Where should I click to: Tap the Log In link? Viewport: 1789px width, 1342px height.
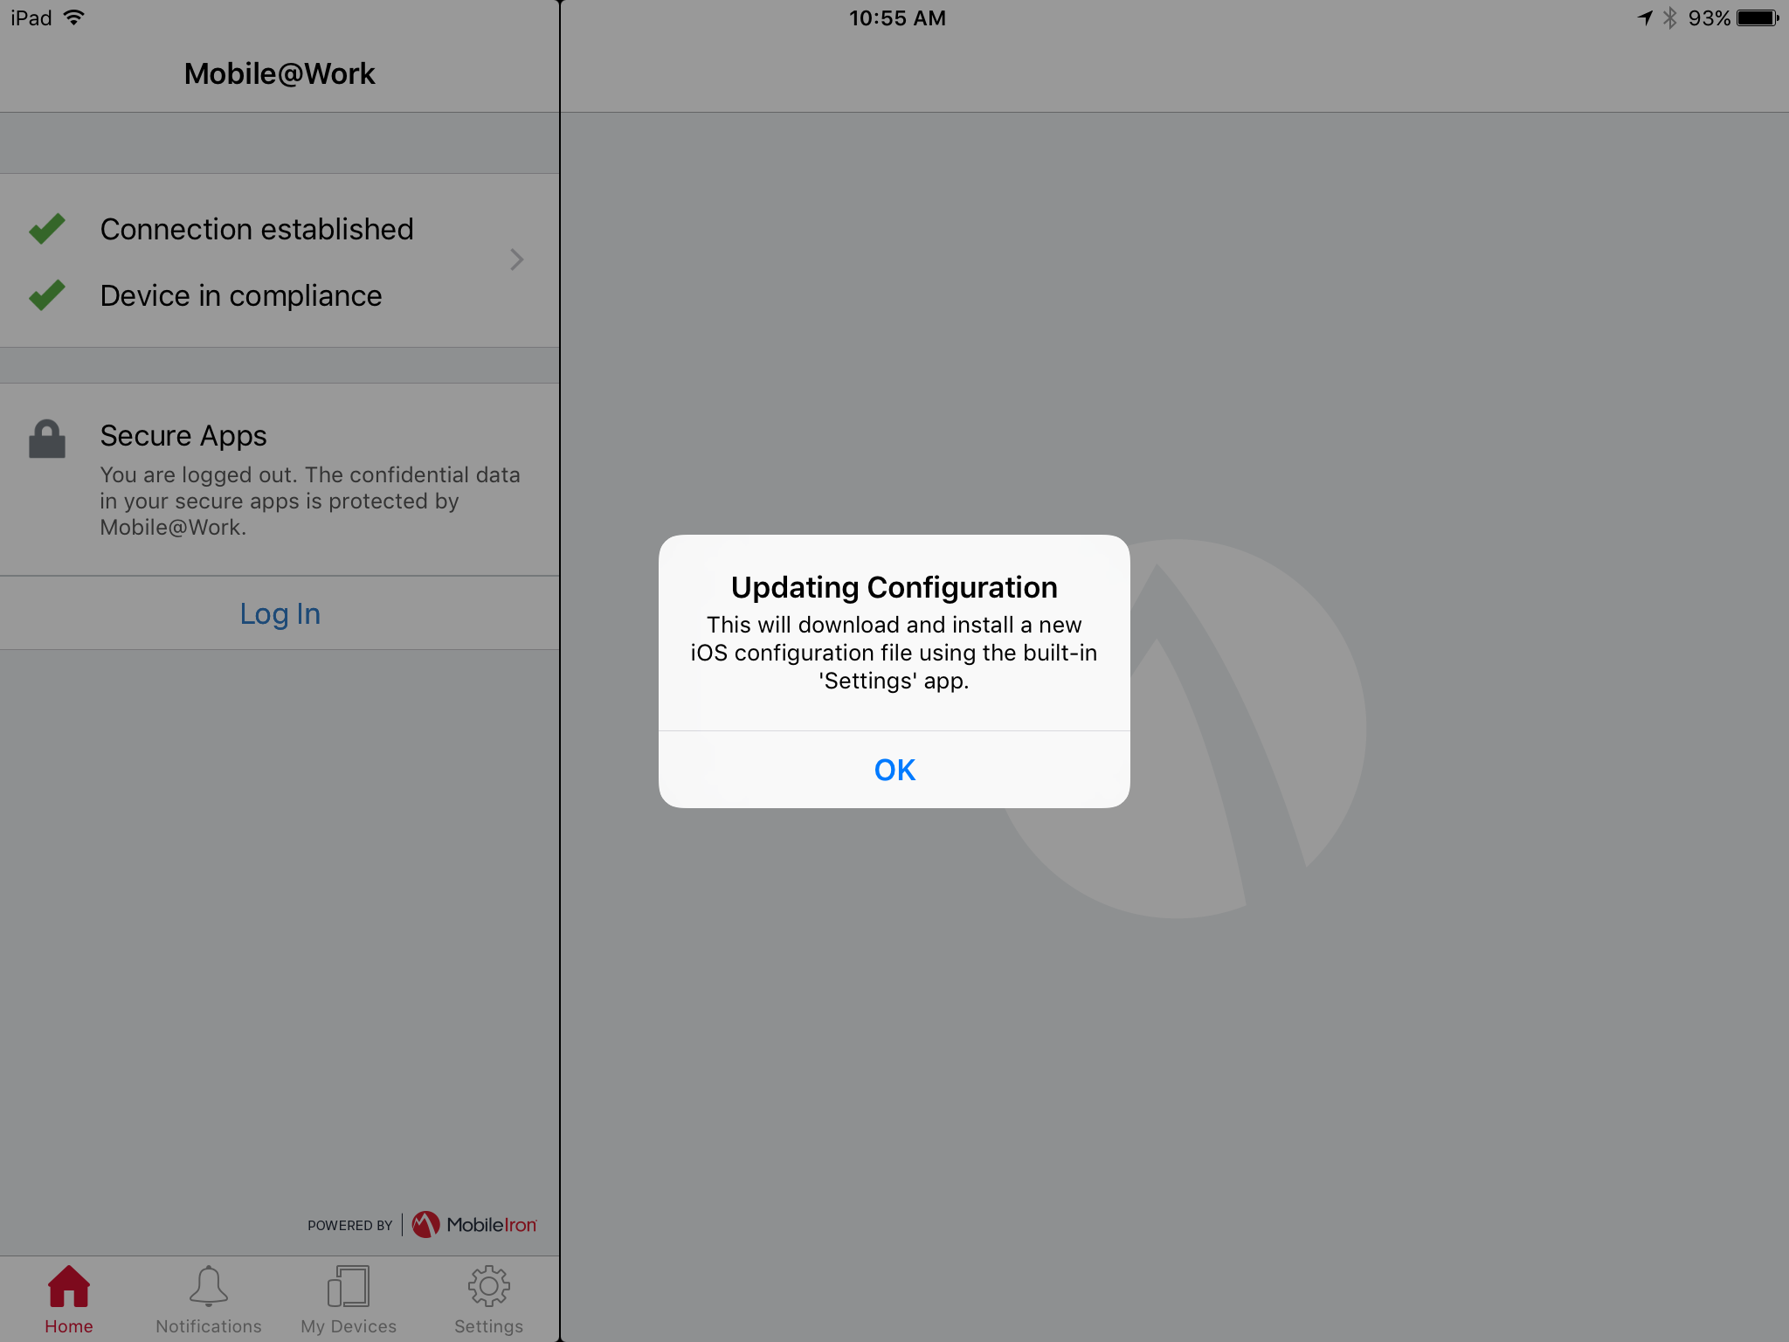[280, 613]
